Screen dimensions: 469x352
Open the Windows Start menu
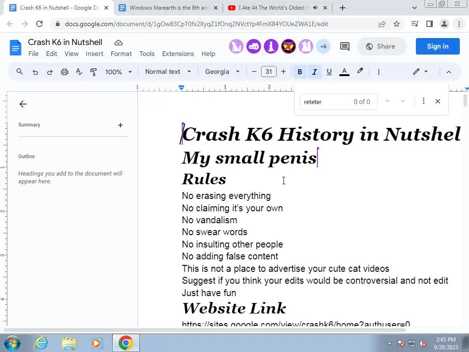[x=12, y=343]
